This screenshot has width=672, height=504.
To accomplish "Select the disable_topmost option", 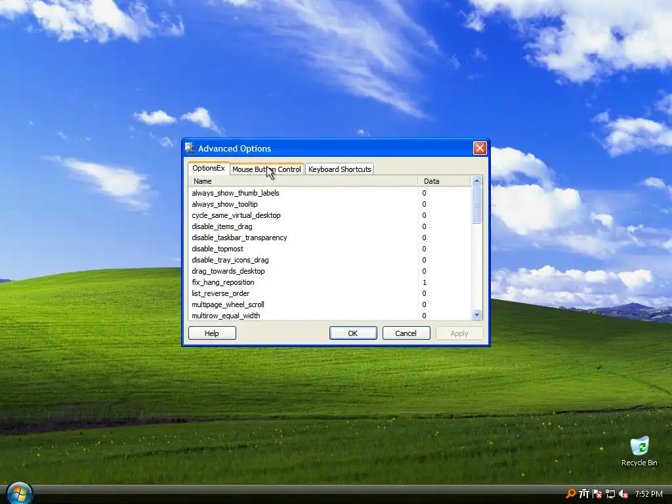I will tap(329, 249).
